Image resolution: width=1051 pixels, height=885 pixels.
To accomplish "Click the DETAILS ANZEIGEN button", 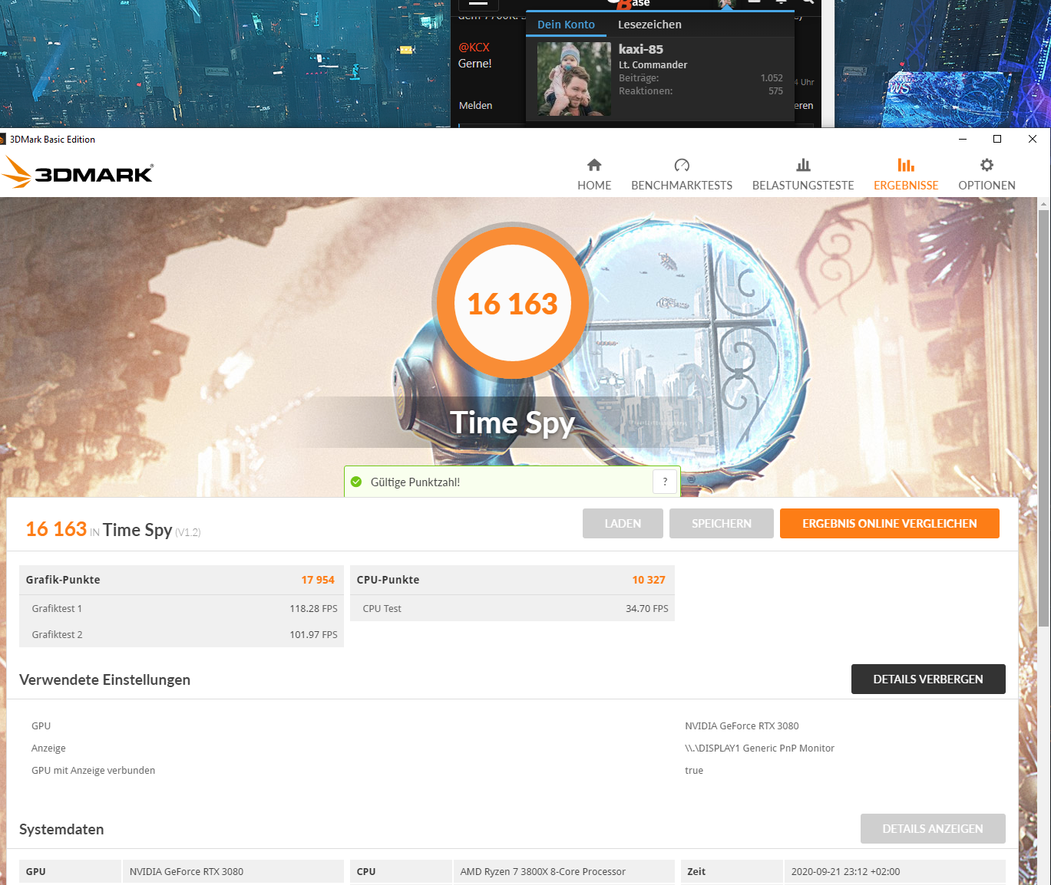I will tap(933, 828).
